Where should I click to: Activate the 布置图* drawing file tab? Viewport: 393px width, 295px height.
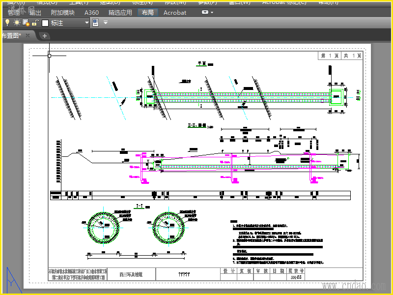pyautogui.click(x=12, y=35)
